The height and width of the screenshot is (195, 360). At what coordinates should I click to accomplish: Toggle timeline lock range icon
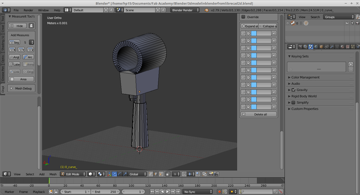[x=56, y=192]
